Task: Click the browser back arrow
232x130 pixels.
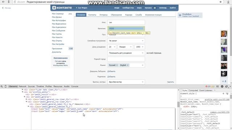Action: (3, 2)
